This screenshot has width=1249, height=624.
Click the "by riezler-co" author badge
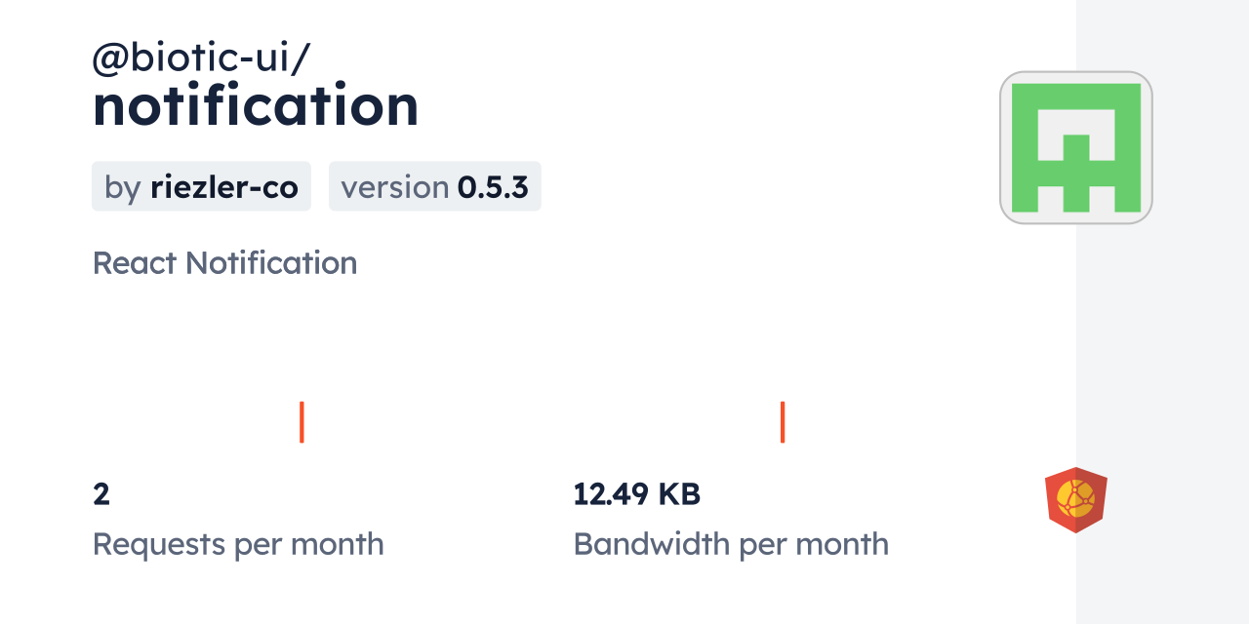[201, 186]
